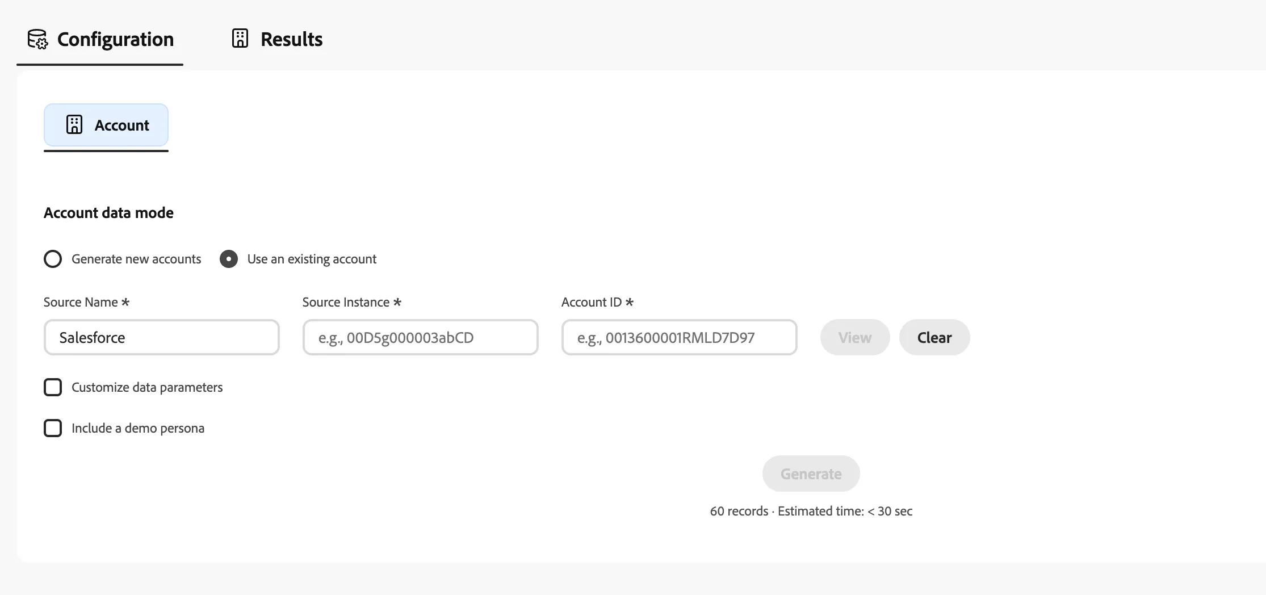Image resolution: width=1266 pixels, height=595 pixels.
Task: Select the Account sub-tab
Action: (106, 125)
